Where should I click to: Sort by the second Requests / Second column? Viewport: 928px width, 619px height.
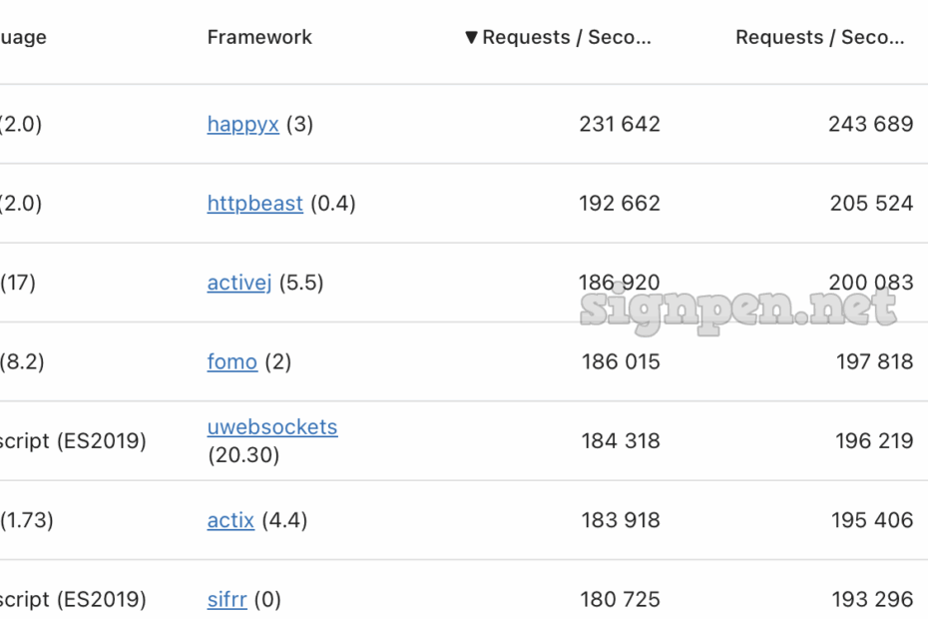coord(819,38)
